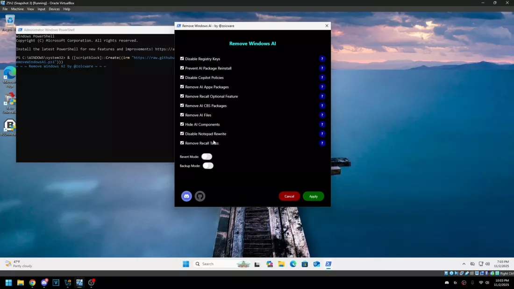
Task: Enable the Revert Mode toggle
Action: [x=207, y=156]
